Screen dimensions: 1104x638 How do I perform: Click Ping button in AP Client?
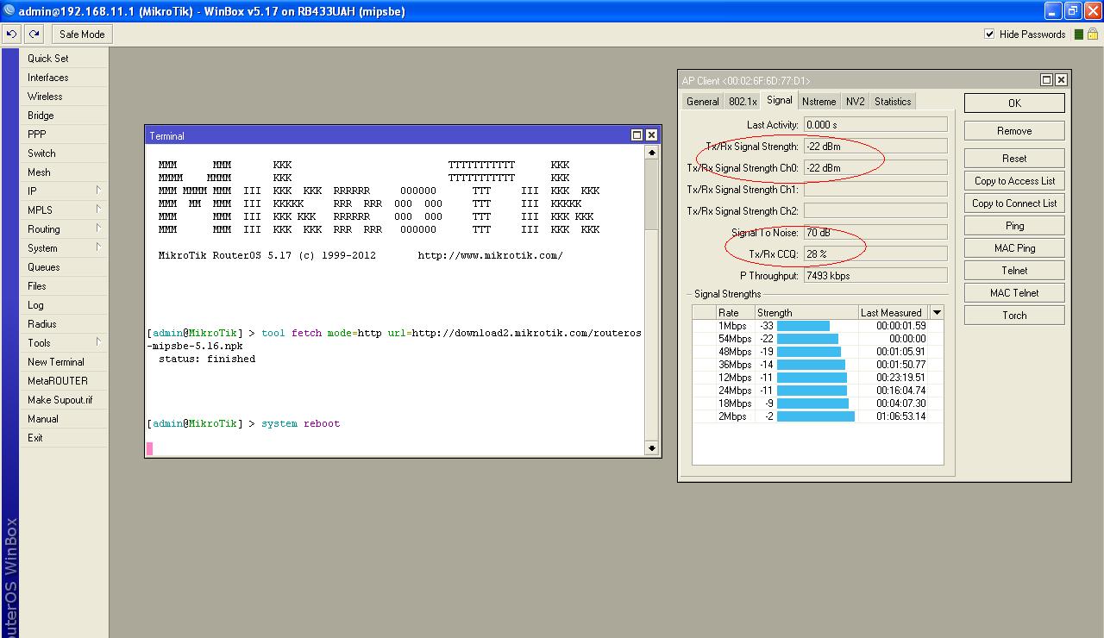click(1014, 226)
